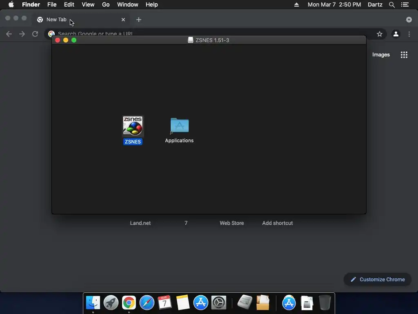Screen dimensions: 418x314
Task: Go forward in Chrome
Action: [x=22, y=34]
